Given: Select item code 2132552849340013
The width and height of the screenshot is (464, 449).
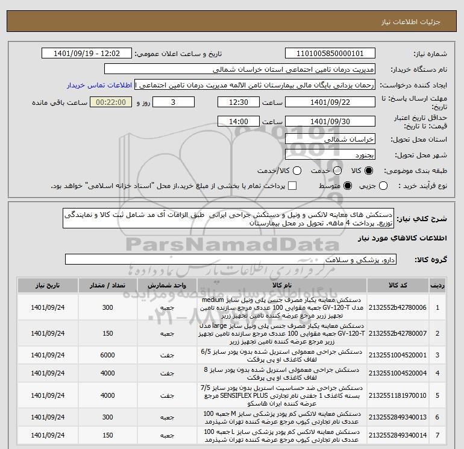Looking at the screenshot, I should point(398,417).
